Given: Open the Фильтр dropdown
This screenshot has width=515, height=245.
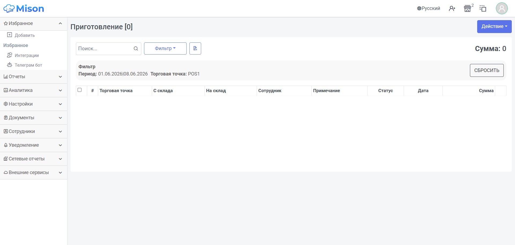Looking at the screenshot, I should (x=165, y=48).
